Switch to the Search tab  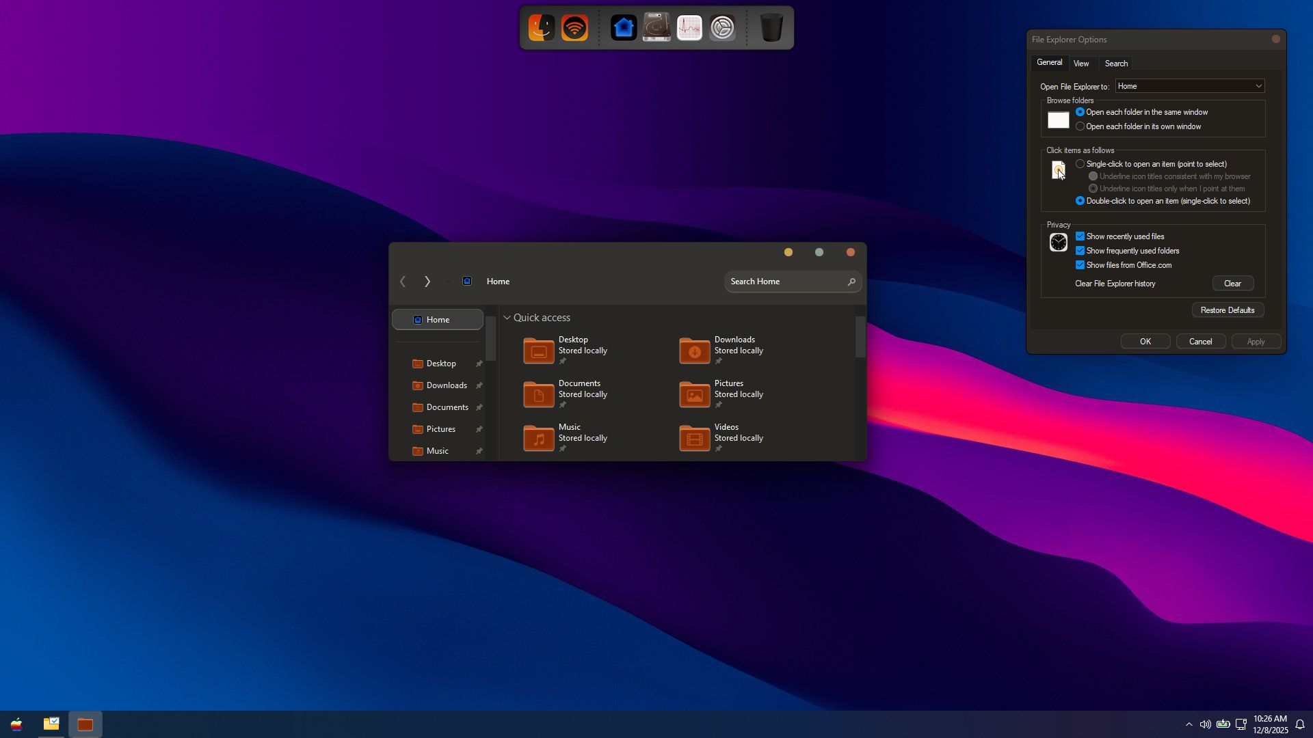point(1116,64)
